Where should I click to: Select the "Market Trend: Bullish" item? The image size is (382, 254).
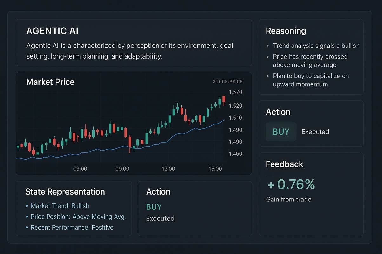[60, 206]
